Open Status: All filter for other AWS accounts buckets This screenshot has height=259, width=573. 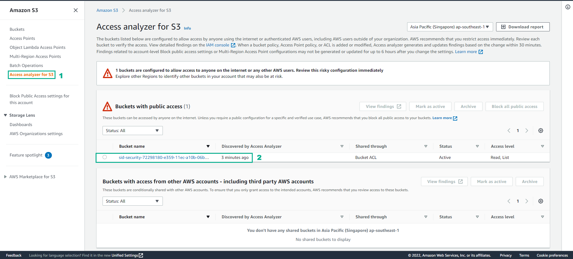[133, 201]
